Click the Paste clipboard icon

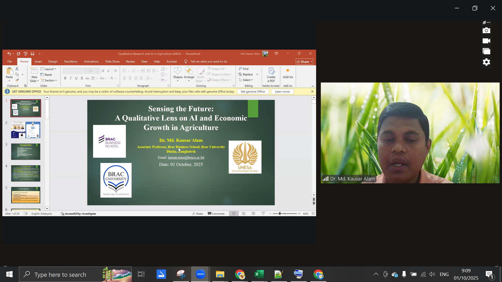[9, 71]
